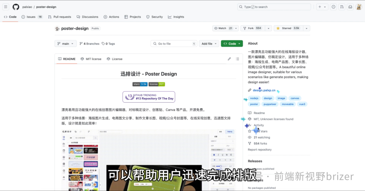The height and width of the screenshot is (191, 365).
Task: Switch to the Issues tab
Action: coord(32,17)
